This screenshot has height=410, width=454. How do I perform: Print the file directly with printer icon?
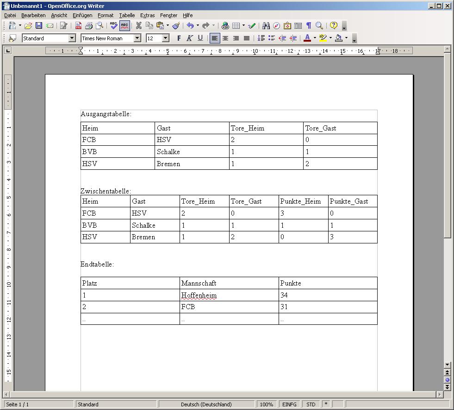(89, 26)
